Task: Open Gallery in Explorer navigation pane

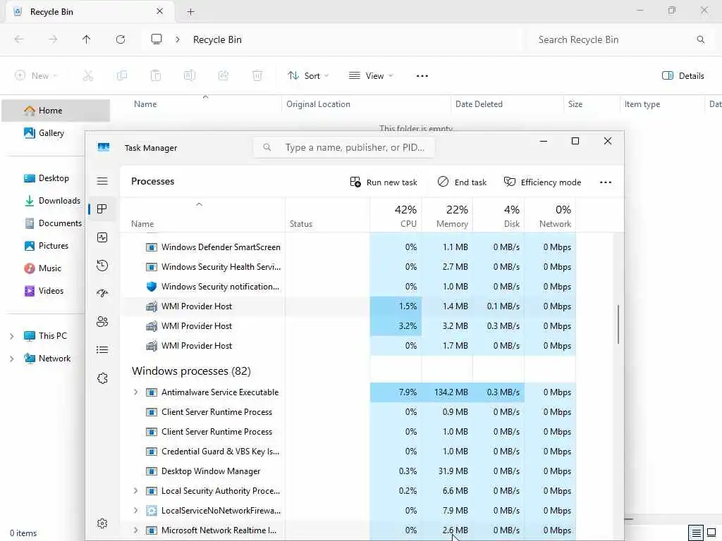Action: [x=51, y=133]
